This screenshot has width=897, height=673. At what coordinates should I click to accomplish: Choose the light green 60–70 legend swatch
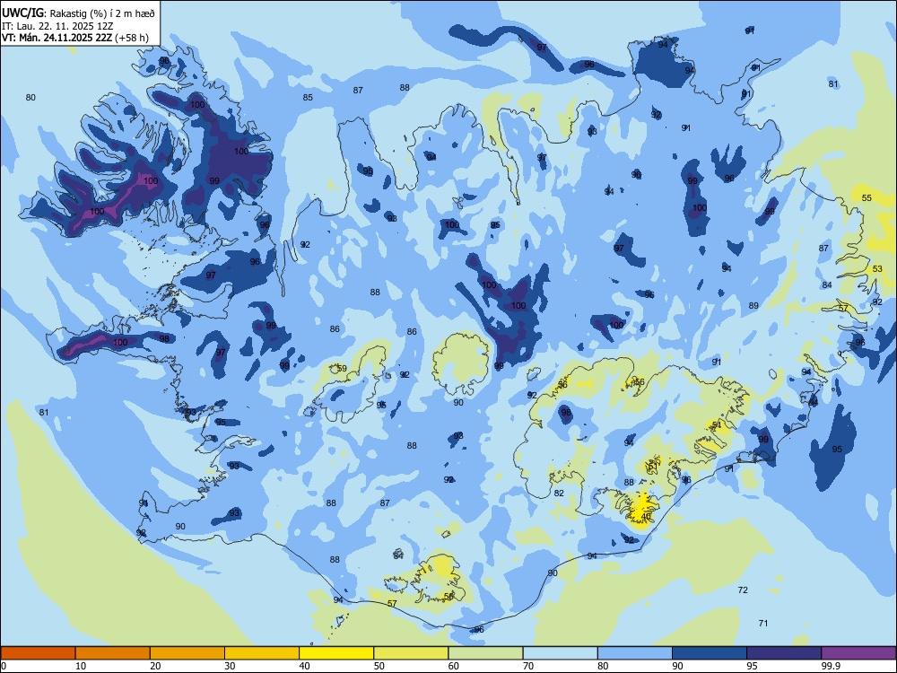click(485, 653)
